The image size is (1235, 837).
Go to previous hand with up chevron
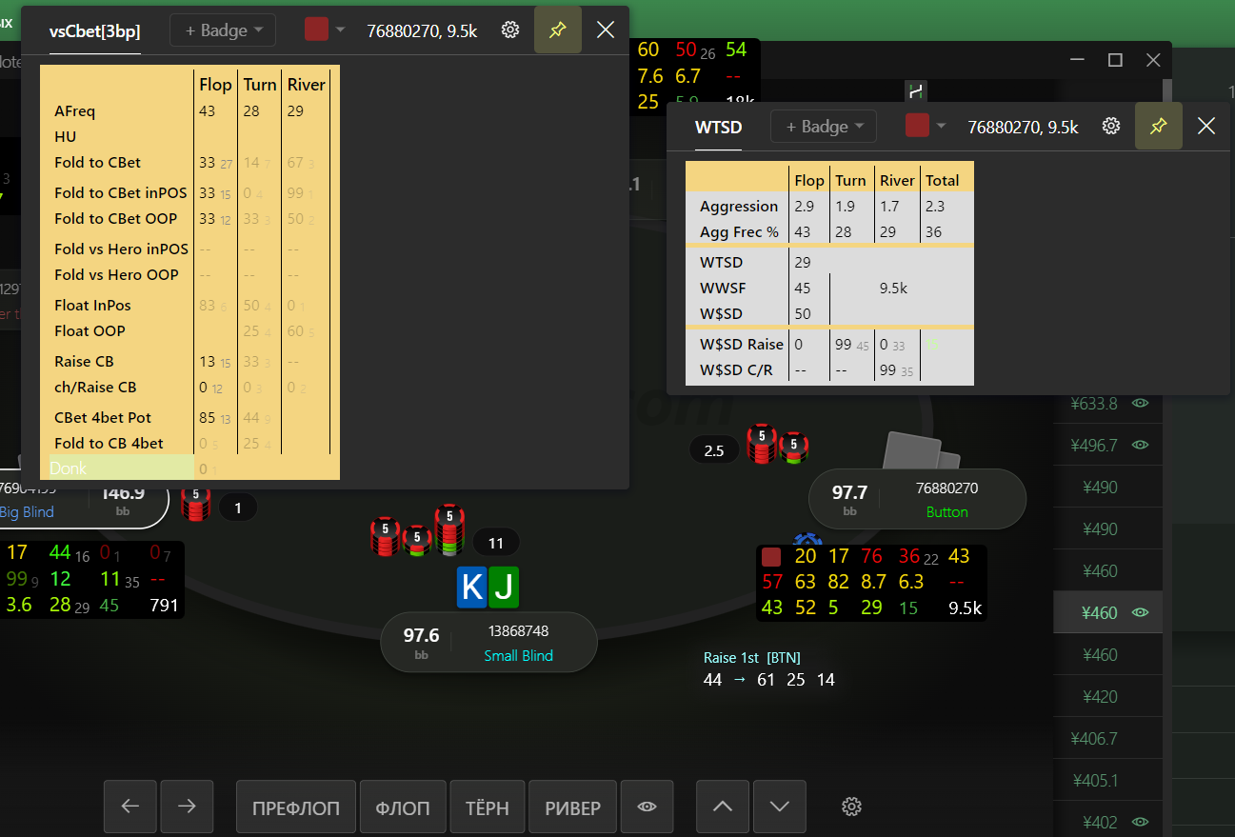point(723,807)
